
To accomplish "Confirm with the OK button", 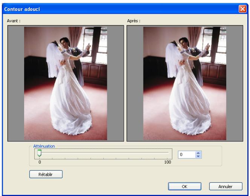I will pyautogui.click(x=184, y=187).
